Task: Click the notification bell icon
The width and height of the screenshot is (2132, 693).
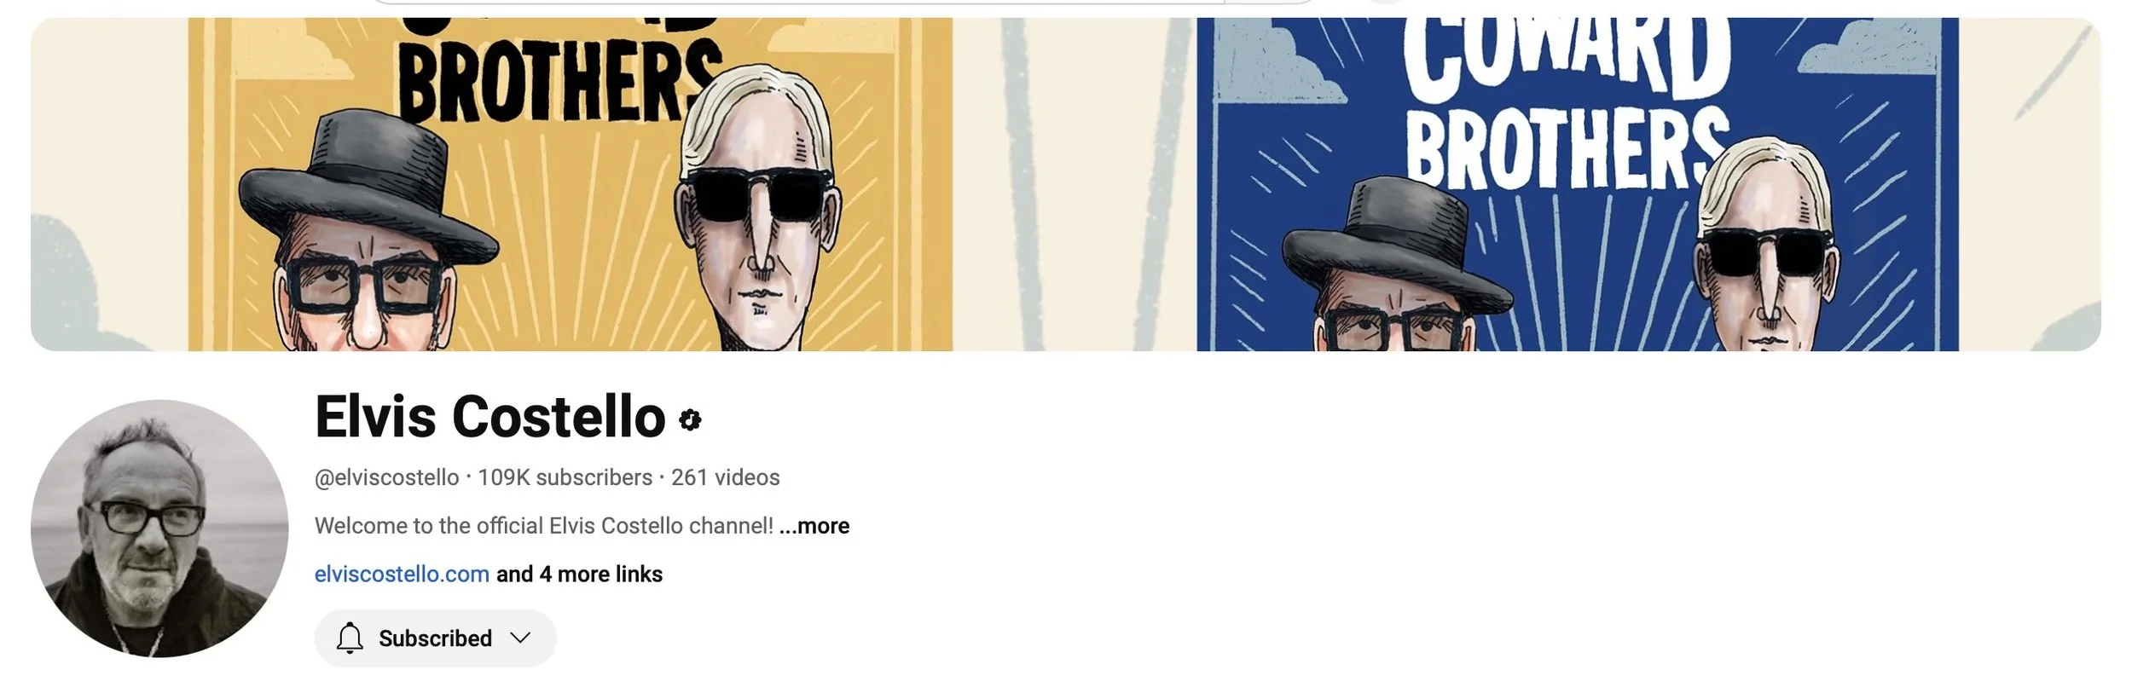Action: pyautogui.click(x=350, y=638)
